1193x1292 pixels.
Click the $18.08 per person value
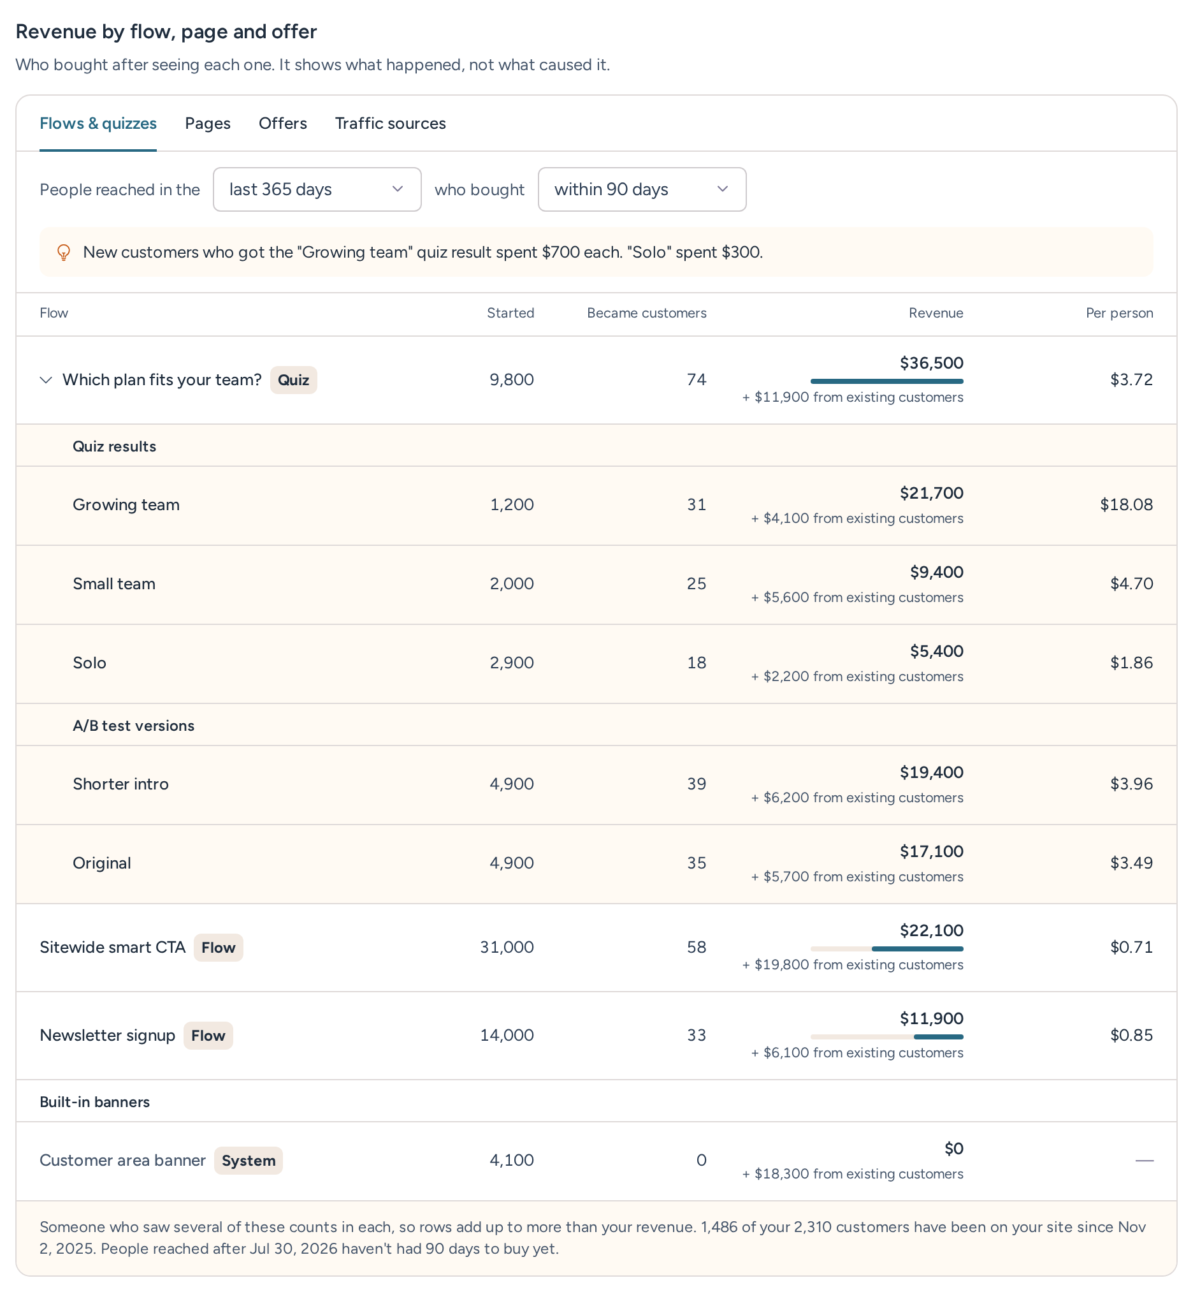(1126, 505)
